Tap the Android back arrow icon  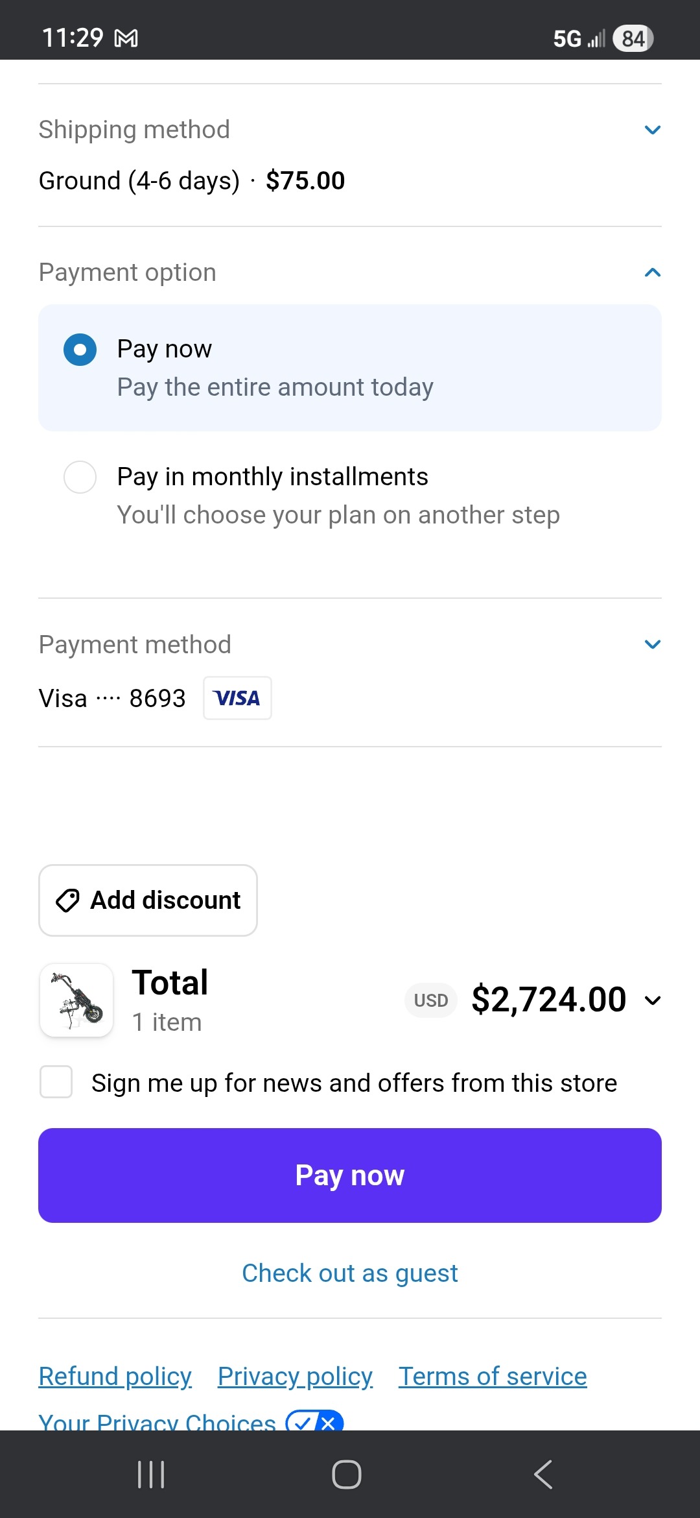tap(543, 1474)
